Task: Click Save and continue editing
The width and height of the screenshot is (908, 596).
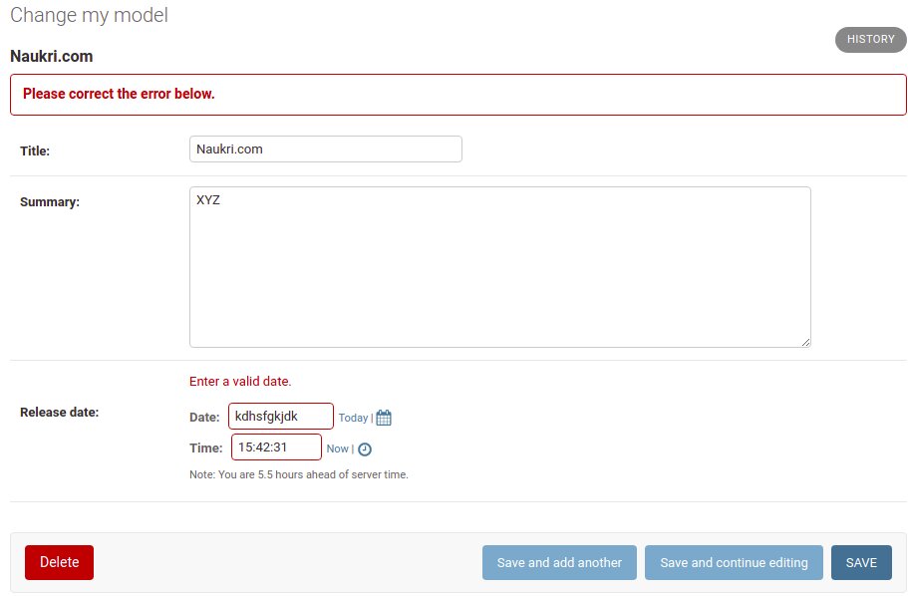Action: click(x=734, y=562)
